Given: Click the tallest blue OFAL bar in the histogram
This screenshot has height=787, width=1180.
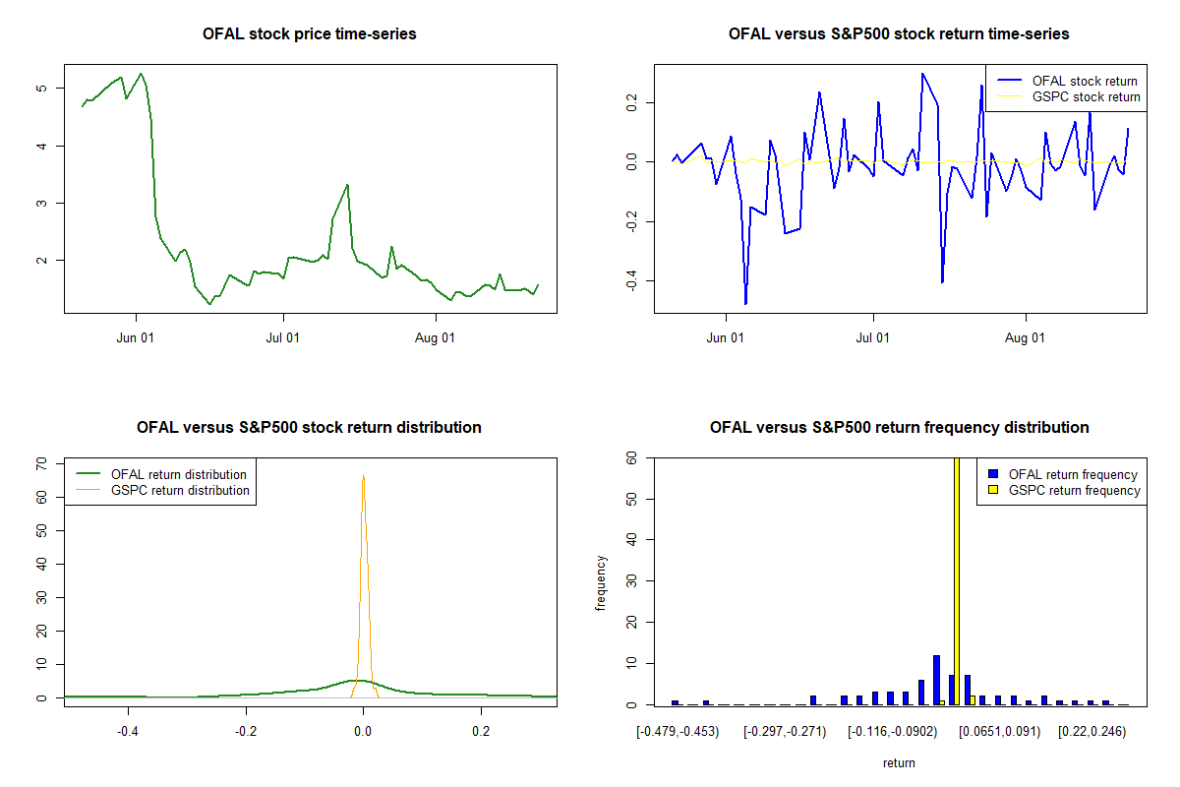Looking at the screenshot, I should click(x=936, y=680).
